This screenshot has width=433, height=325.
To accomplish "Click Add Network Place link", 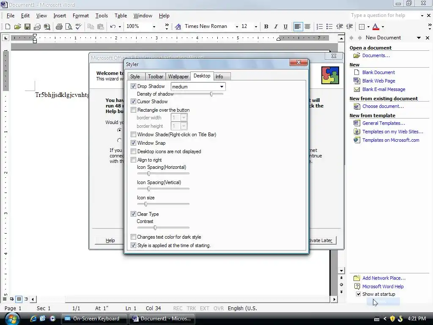I will [x=384, y=278].
